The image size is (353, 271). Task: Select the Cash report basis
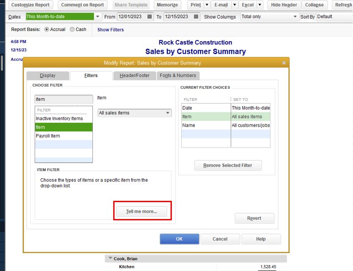tap(72, 29)
